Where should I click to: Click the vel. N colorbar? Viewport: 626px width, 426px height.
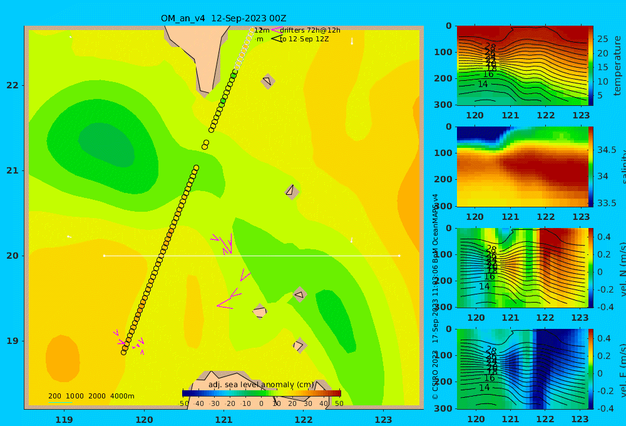click(x=590, y=268)
